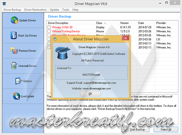Screen dimensions: 182x135
Task: Click the date 2014-07-29 cell
Action: pyautogui.click(x=145, y=27)
